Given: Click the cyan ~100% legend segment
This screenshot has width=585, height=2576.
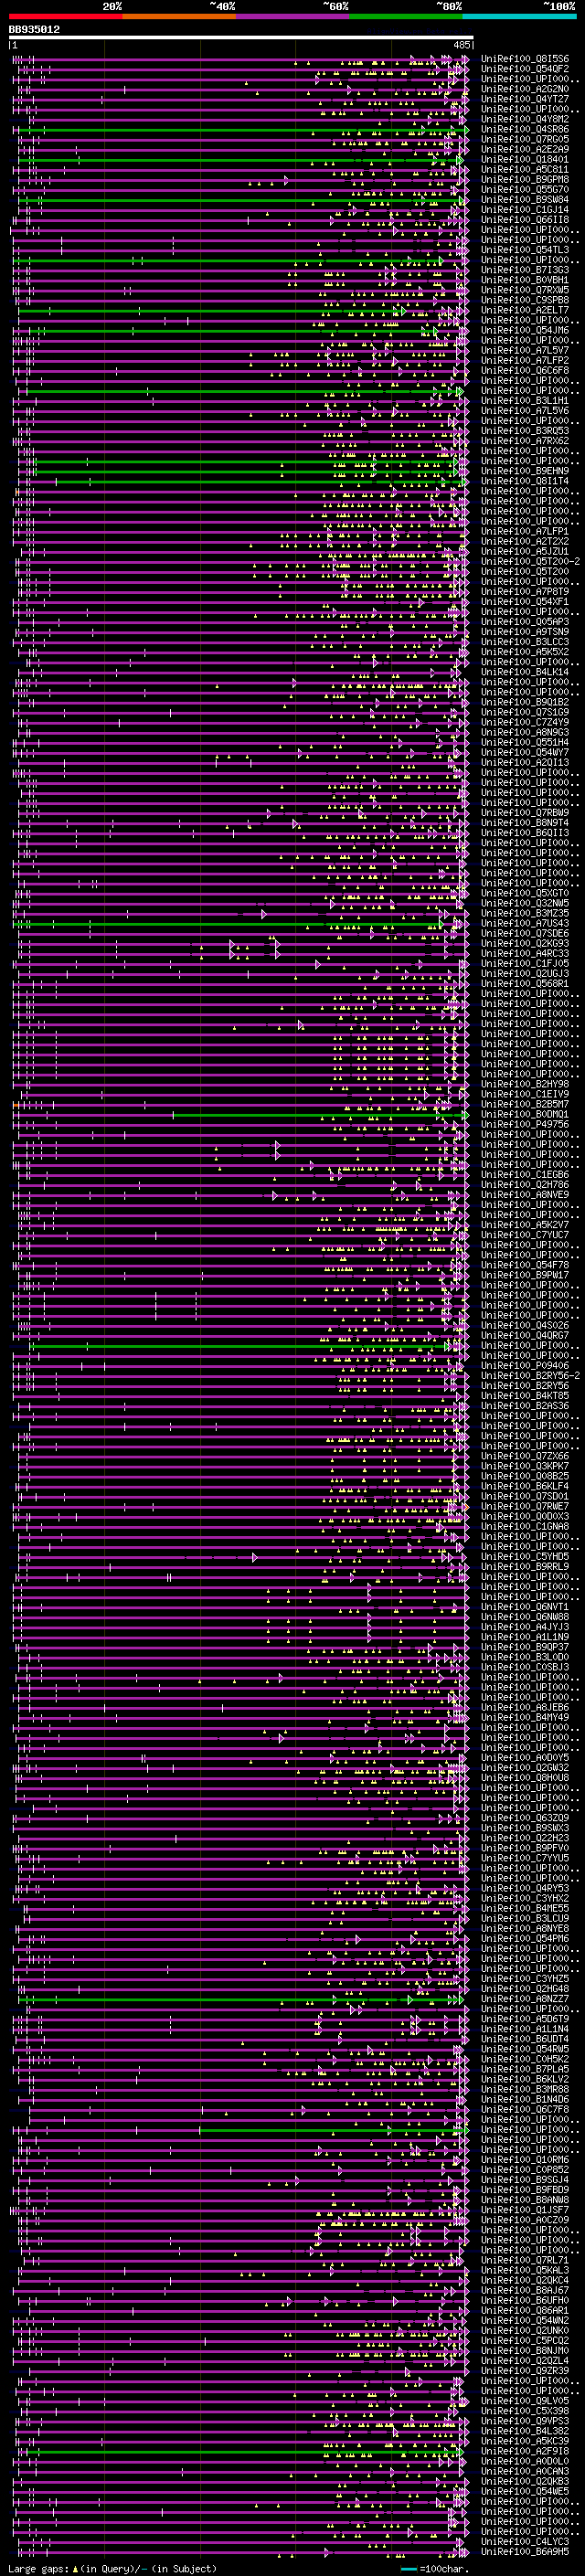Looking at the screenshot, I should pos(519,16).
